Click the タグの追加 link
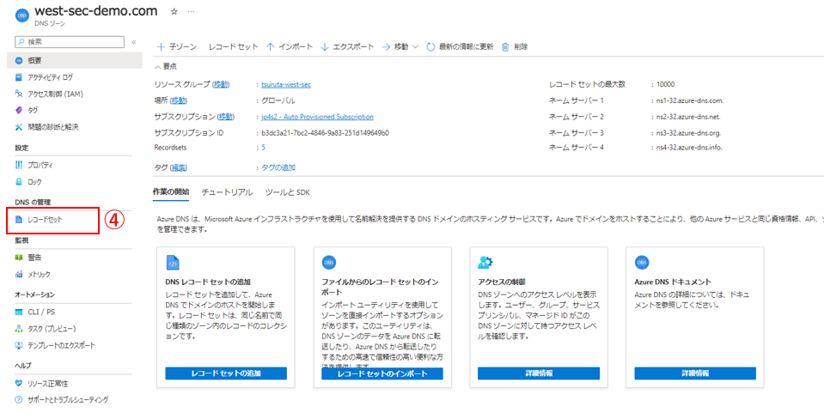The image size is (824, 419). 278,167
